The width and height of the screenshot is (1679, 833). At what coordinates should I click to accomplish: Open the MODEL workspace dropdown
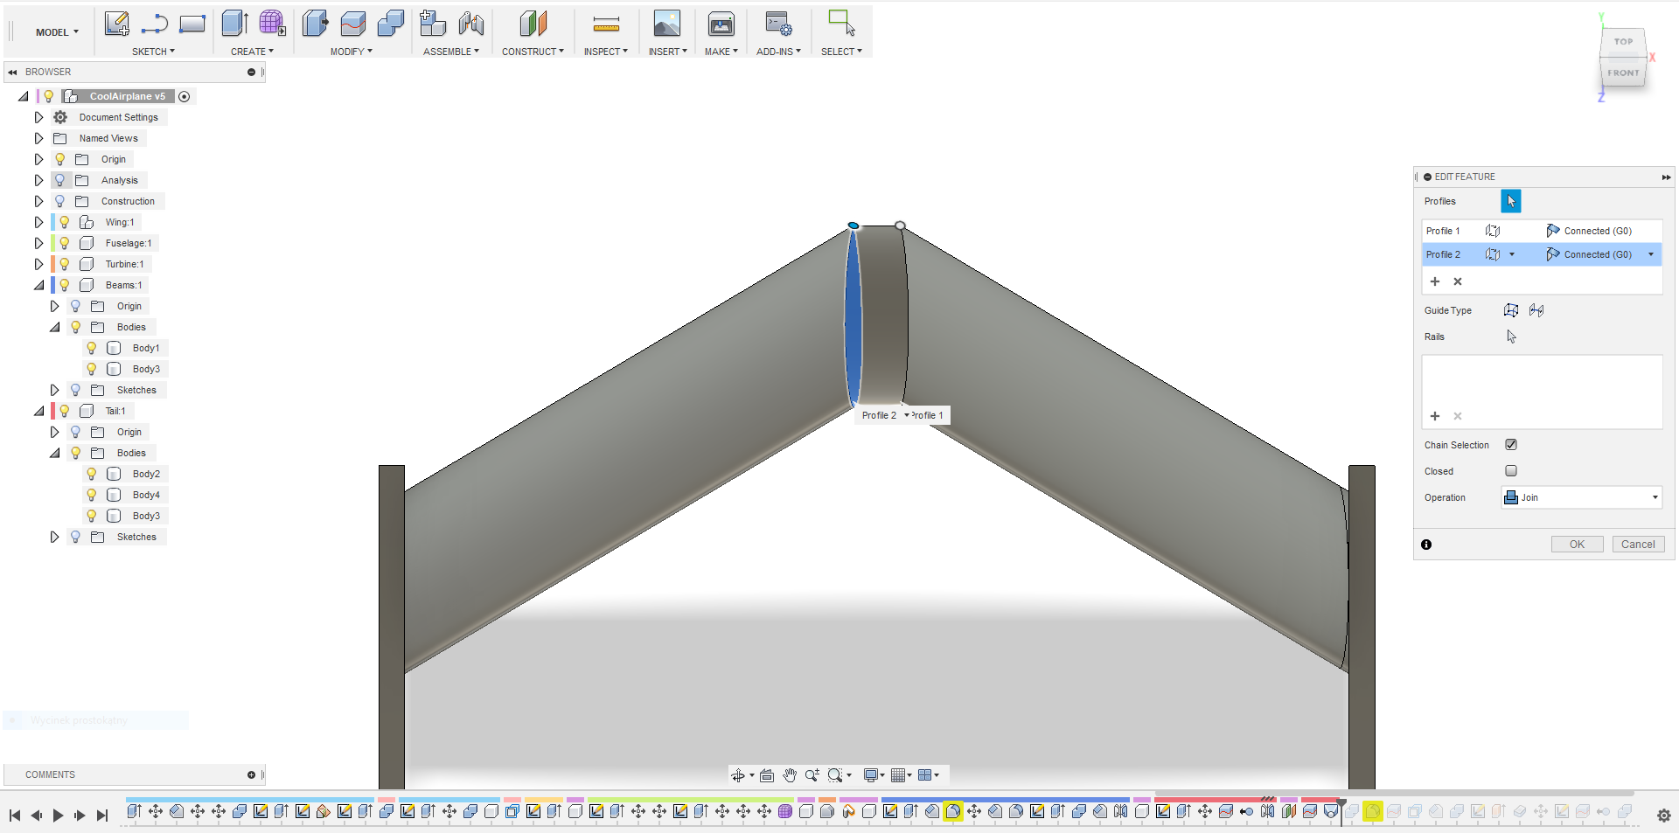(x=57, y=32)
